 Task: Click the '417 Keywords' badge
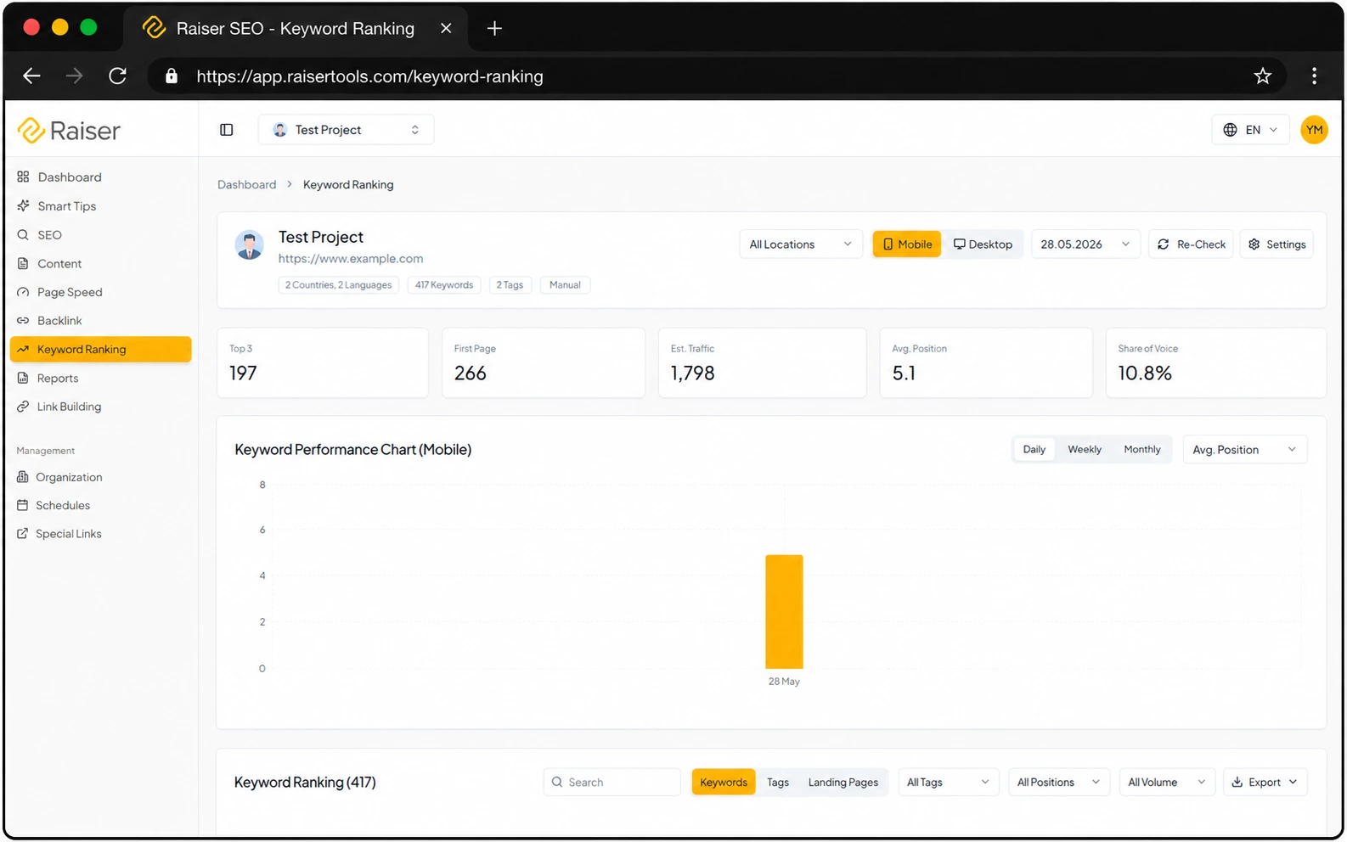444,285
